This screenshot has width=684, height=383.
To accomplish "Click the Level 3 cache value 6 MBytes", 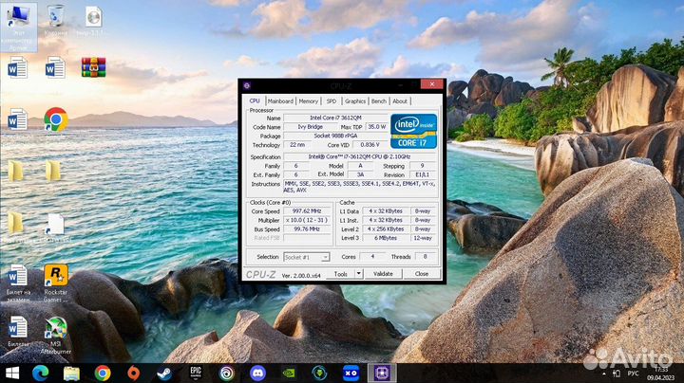I will (x=386, y=238).
